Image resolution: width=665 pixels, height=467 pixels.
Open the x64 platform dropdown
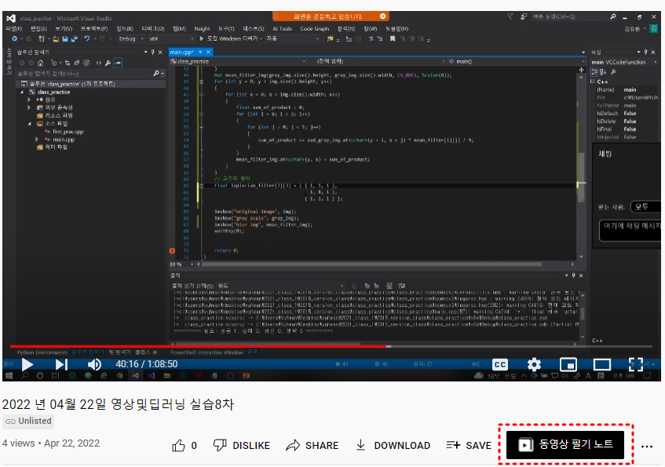(x=171, y=38)
